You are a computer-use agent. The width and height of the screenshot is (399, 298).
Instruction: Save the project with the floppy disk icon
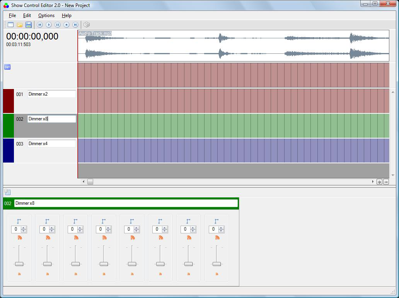(x=29, y=25)
